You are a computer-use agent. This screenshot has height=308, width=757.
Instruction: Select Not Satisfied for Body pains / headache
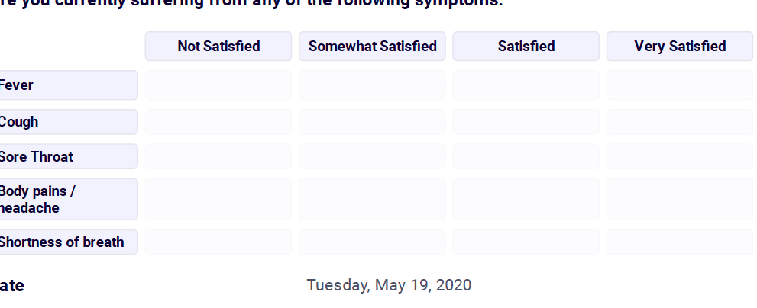[x=218, y=199]
